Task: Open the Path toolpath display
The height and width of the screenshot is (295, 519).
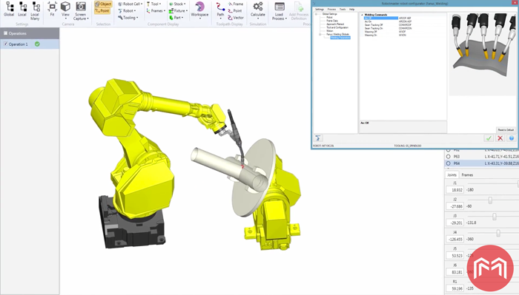Action: pos(220,10)
